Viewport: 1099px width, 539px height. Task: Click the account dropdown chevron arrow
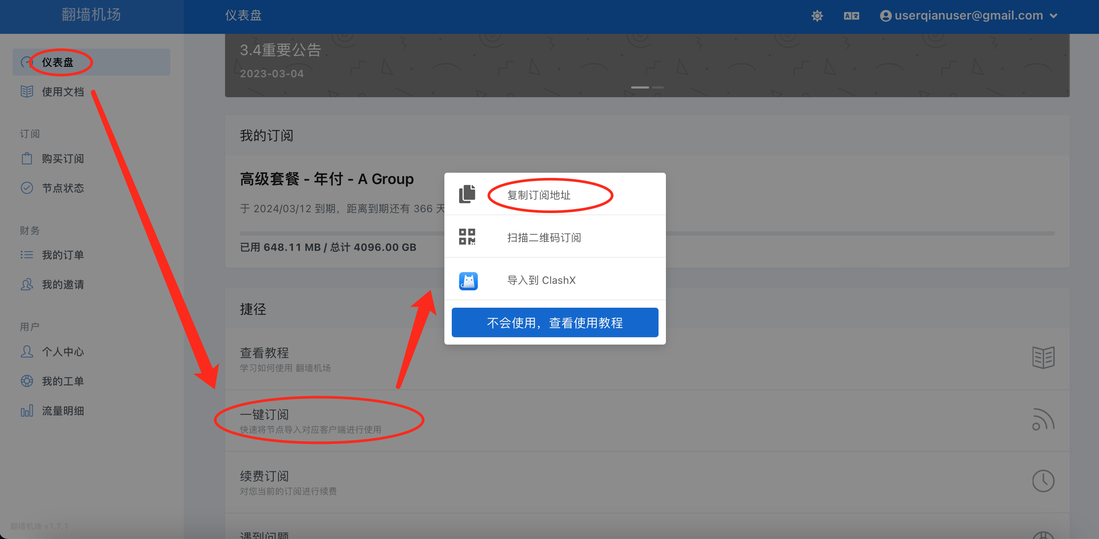(x=1053, y=16)
